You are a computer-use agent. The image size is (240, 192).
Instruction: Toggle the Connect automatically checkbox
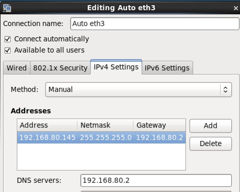coord(8,39)
